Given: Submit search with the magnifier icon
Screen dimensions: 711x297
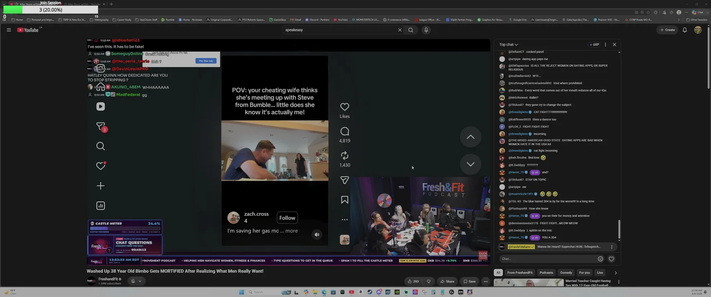Looking at the screenshot, I should [411, 30].
